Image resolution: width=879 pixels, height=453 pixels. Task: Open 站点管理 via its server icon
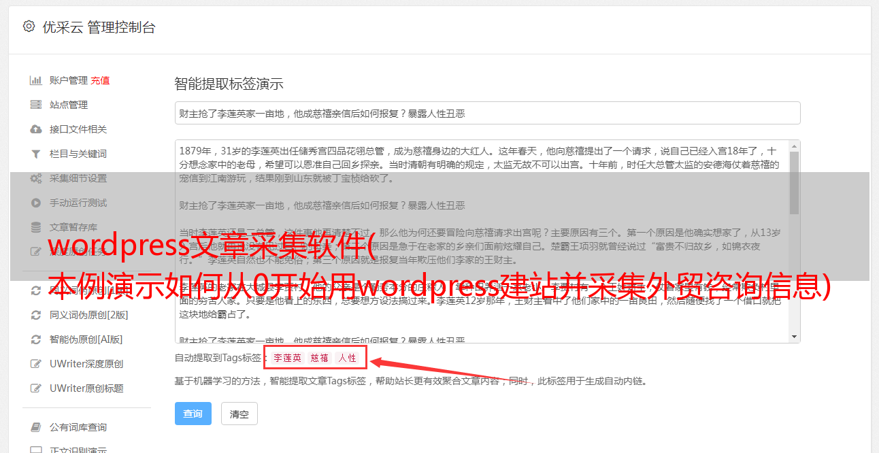tap(36, 105)
